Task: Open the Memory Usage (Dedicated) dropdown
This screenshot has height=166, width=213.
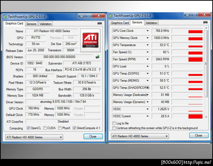Action: pyautogui.click(x=148, y=95)
